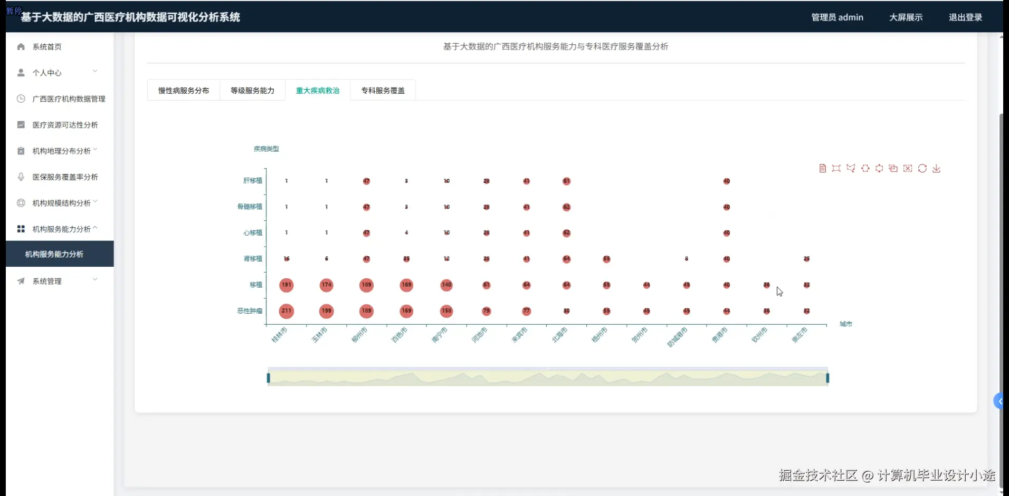The height and width of the screenshot is (496, 1009).
Task: Click the 158 bubble in 恶性肿瘤 row
Action: tap(446, 311)
